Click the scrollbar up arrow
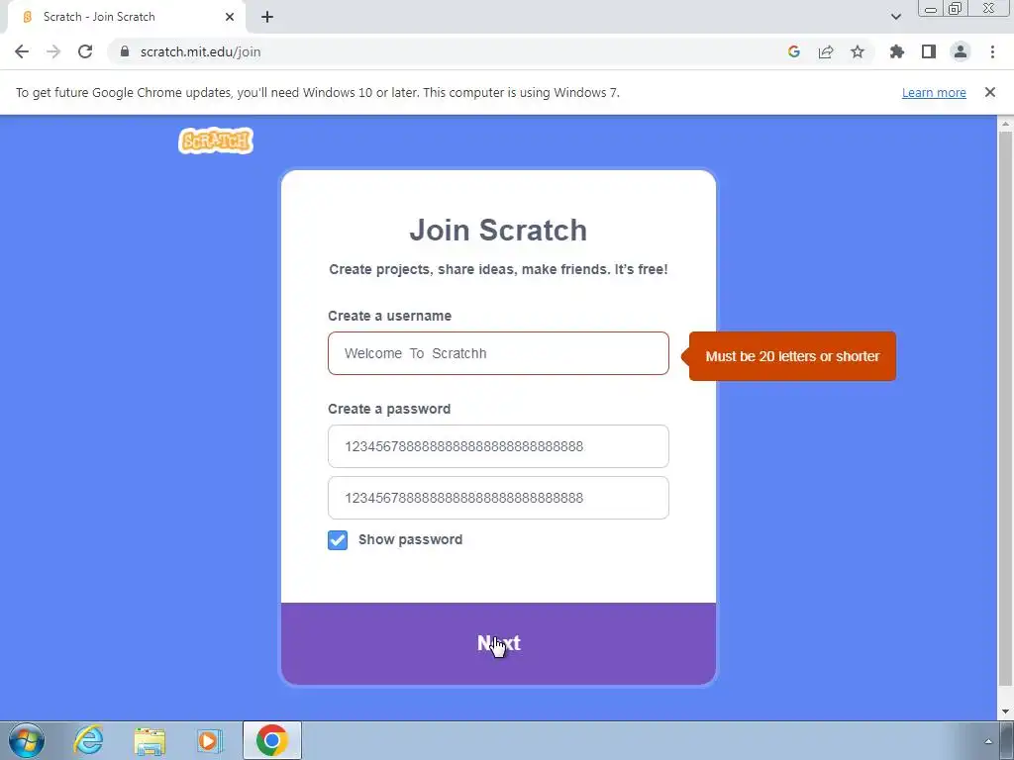 tap(1005, 124)
